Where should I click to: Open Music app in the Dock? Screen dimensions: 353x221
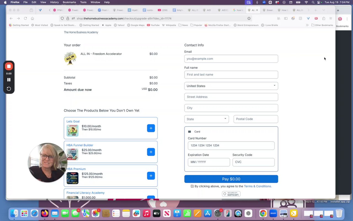coord(146,213)
